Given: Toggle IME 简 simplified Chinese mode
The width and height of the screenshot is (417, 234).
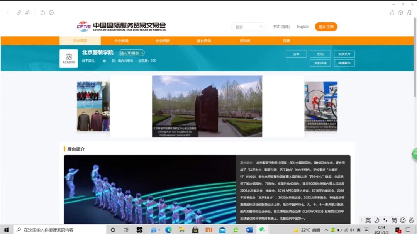Looking at the screenshot, I should pyautogui.click(x=394, y=220).
